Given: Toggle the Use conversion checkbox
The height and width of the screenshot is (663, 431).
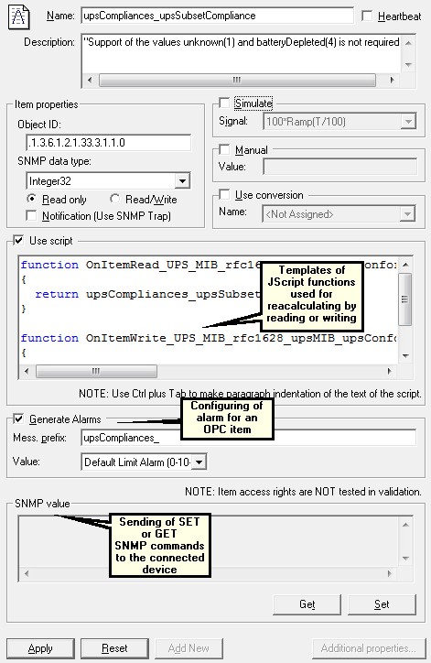Looking at the screenshot, I should [224, 194].
